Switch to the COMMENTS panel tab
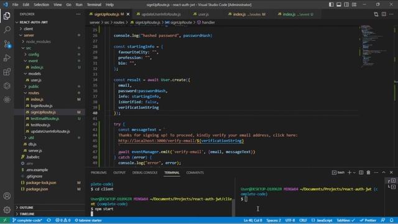 click(x=195, y=172)
